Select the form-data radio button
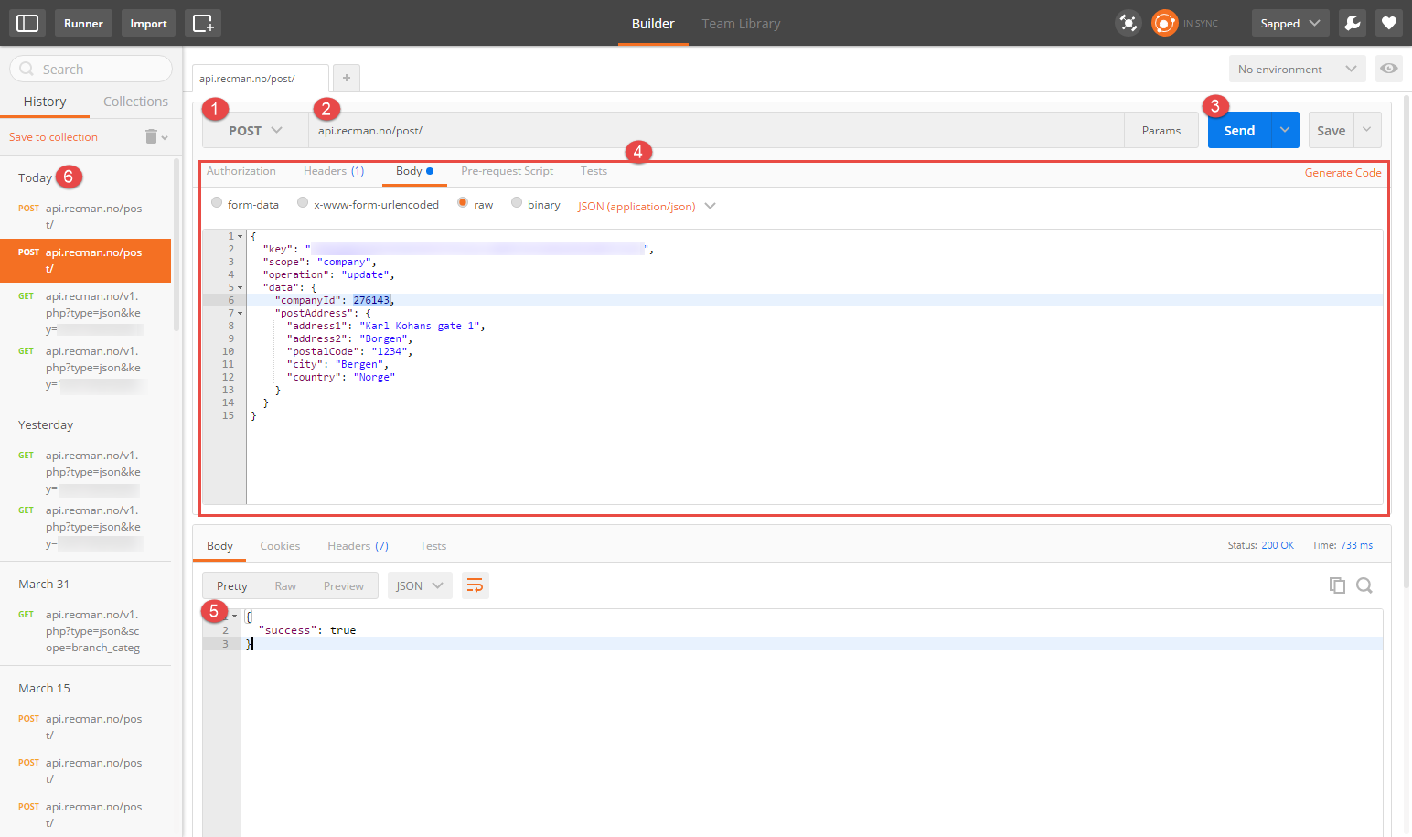Screen dimensions: 1412x837 [x=217, y=203]
